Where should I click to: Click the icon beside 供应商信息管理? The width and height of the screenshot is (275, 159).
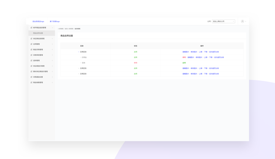31,38
